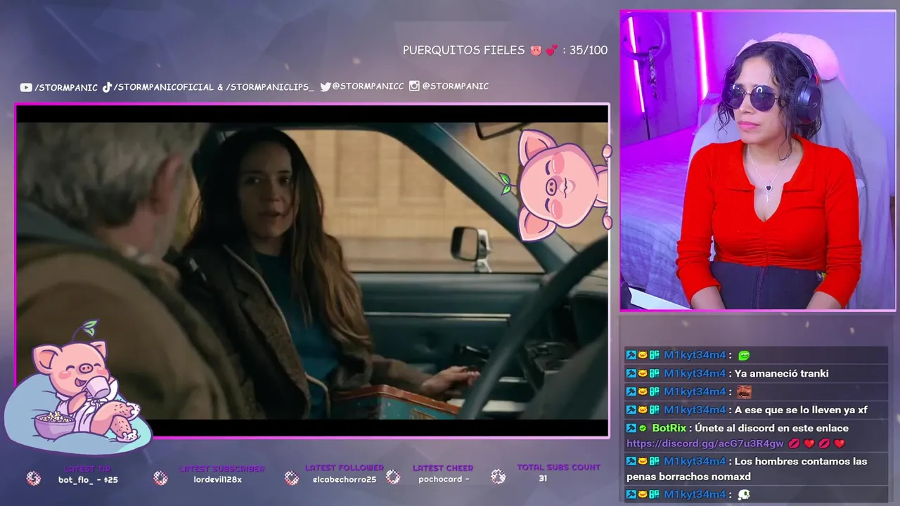Image resolution: width=900 pixels, height=506 pixels.
Task: Click the hearts emoji before 35/100
Action: pos(552,51)
